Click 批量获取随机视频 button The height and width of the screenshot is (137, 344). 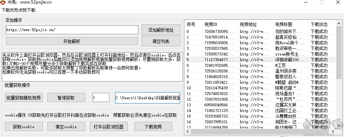click(24, 97)
